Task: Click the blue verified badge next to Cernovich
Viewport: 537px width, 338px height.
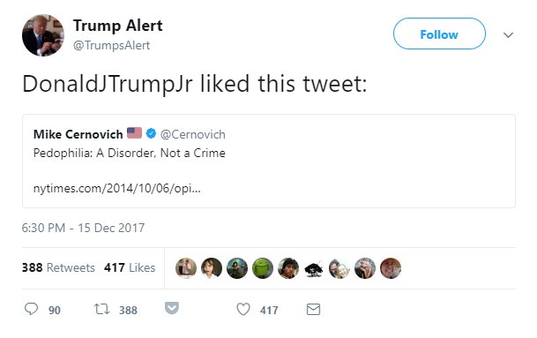Action: coord(151,133)
